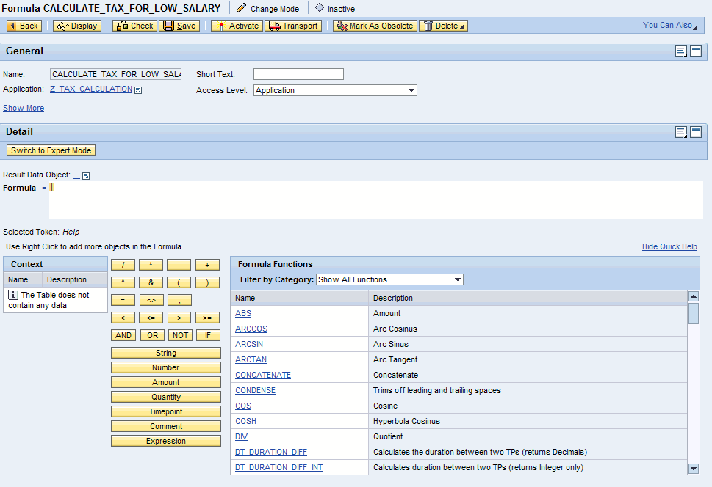
Task: Switch to Expert Mode
Action: pos(51,150)
